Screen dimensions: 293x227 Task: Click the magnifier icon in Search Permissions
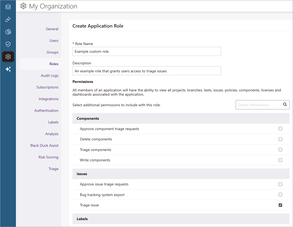tap(285, 105)
